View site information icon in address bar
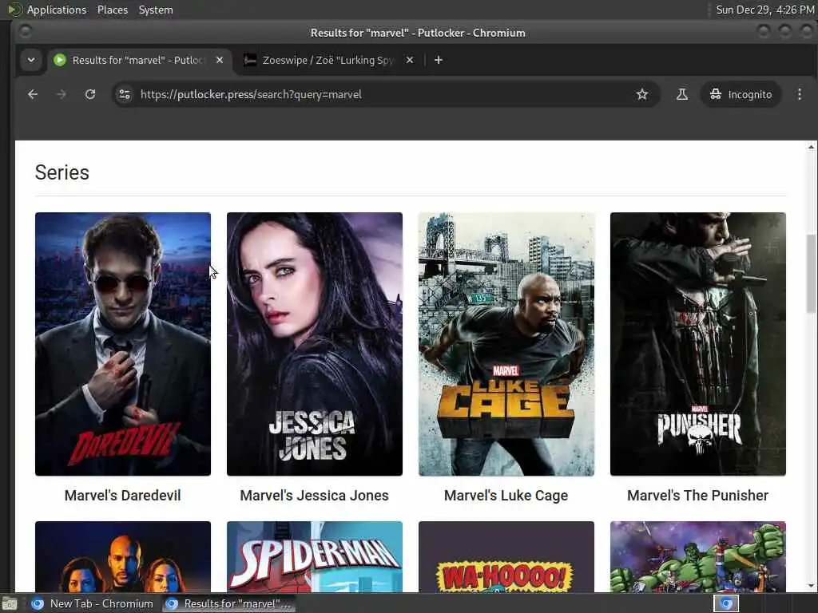818x613 pixels. pyautogui.click(x=125, y=94)
